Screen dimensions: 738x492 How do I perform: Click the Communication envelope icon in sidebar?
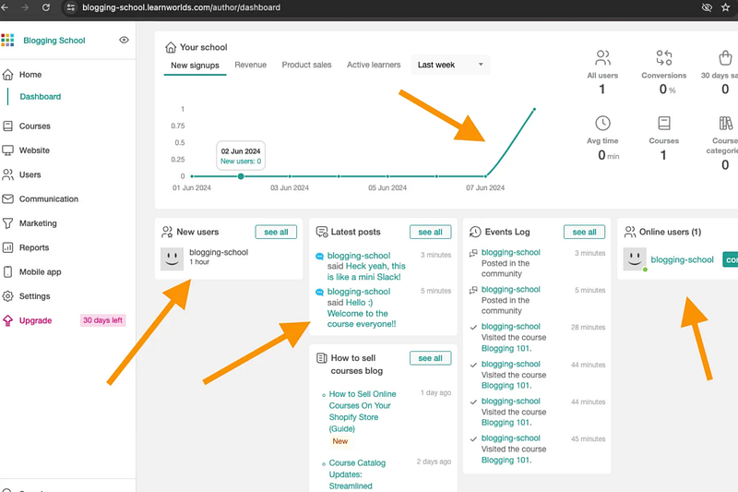point(7,198)
